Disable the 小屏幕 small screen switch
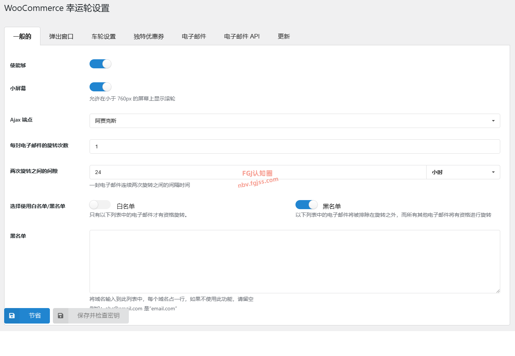Viewport: 515px width, 356px height. pyautogui.click(x=101, y=87)
